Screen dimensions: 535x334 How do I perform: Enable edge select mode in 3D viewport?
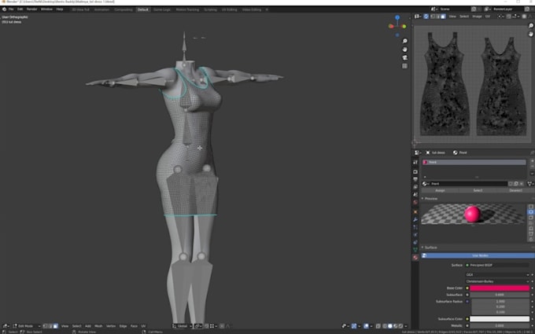(50, 326)
